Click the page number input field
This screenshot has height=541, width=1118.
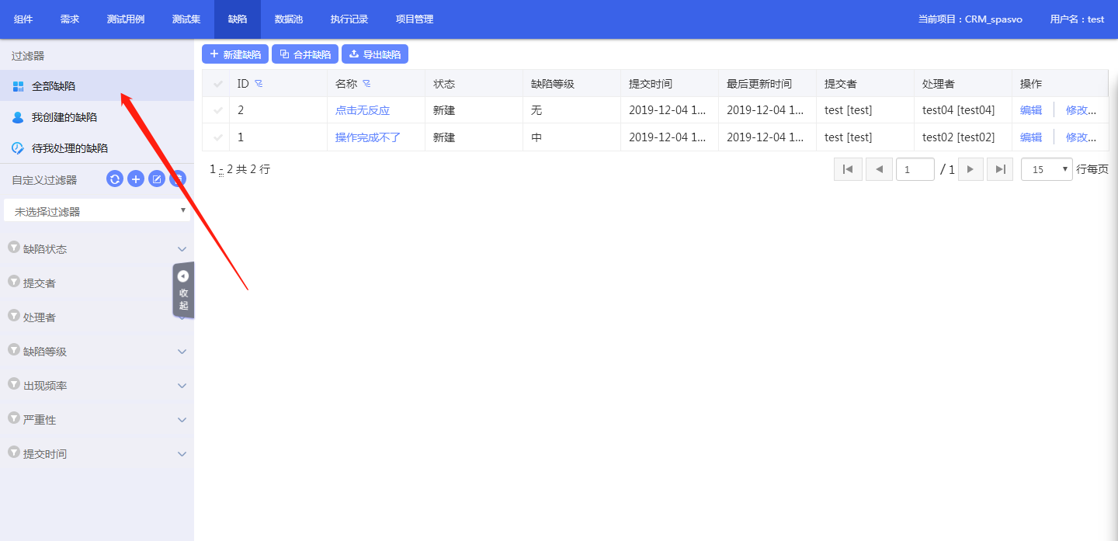coord(915,169)
